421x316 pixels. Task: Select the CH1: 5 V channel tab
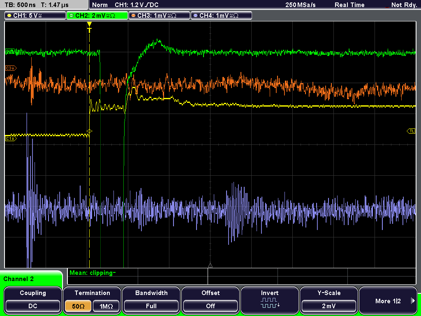(35, 16)
